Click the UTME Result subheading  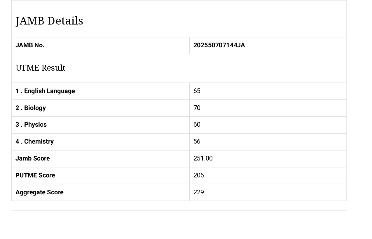click(41, 68)
